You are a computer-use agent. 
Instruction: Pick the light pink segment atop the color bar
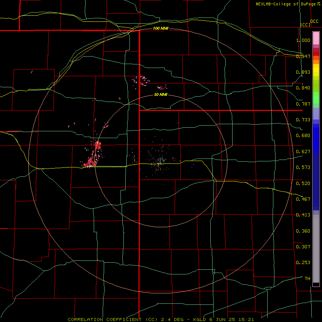coord(316,38)
